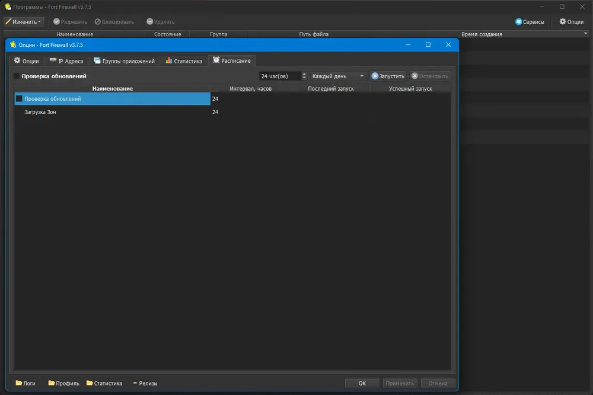This screenshot has height=395, width=593.
Task: Open the Опции gear tab
Action: pyautogui.click(x=27, y=61)
